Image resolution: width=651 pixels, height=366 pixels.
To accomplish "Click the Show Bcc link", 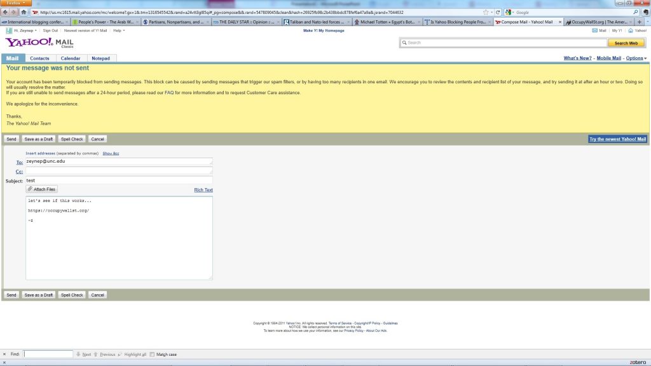I will coord(111,154).
